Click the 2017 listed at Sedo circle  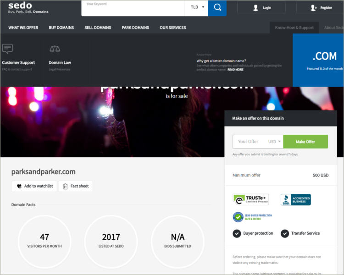[111, 242]
